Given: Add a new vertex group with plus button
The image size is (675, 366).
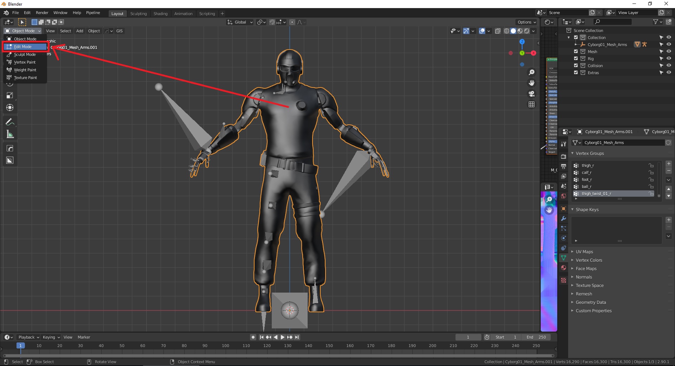Looking at the screenshot, I should coord(669,164).
